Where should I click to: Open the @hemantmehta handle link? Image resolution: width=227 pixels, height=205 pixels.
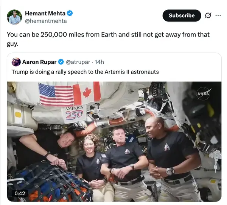pyautogui.click(x=46, y=21)
